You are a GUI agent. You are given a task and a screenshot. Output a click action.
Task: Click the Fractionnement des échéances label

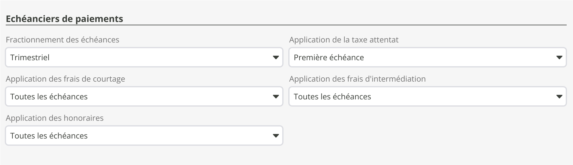[x=62, y=40]
